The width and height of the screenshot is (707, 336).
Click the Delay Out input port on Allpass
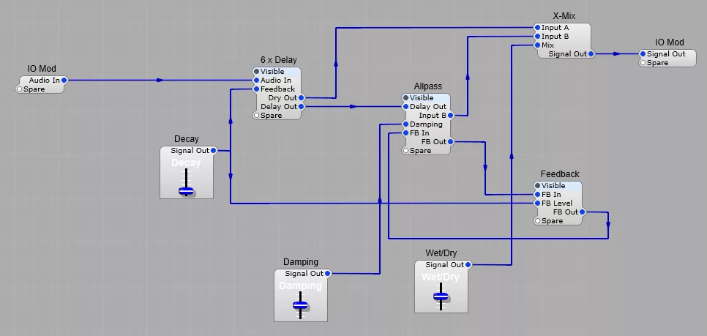[405, 107]
